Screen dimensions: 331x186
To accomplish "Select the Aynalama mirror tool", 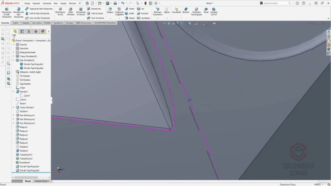I will pos(144,18).
